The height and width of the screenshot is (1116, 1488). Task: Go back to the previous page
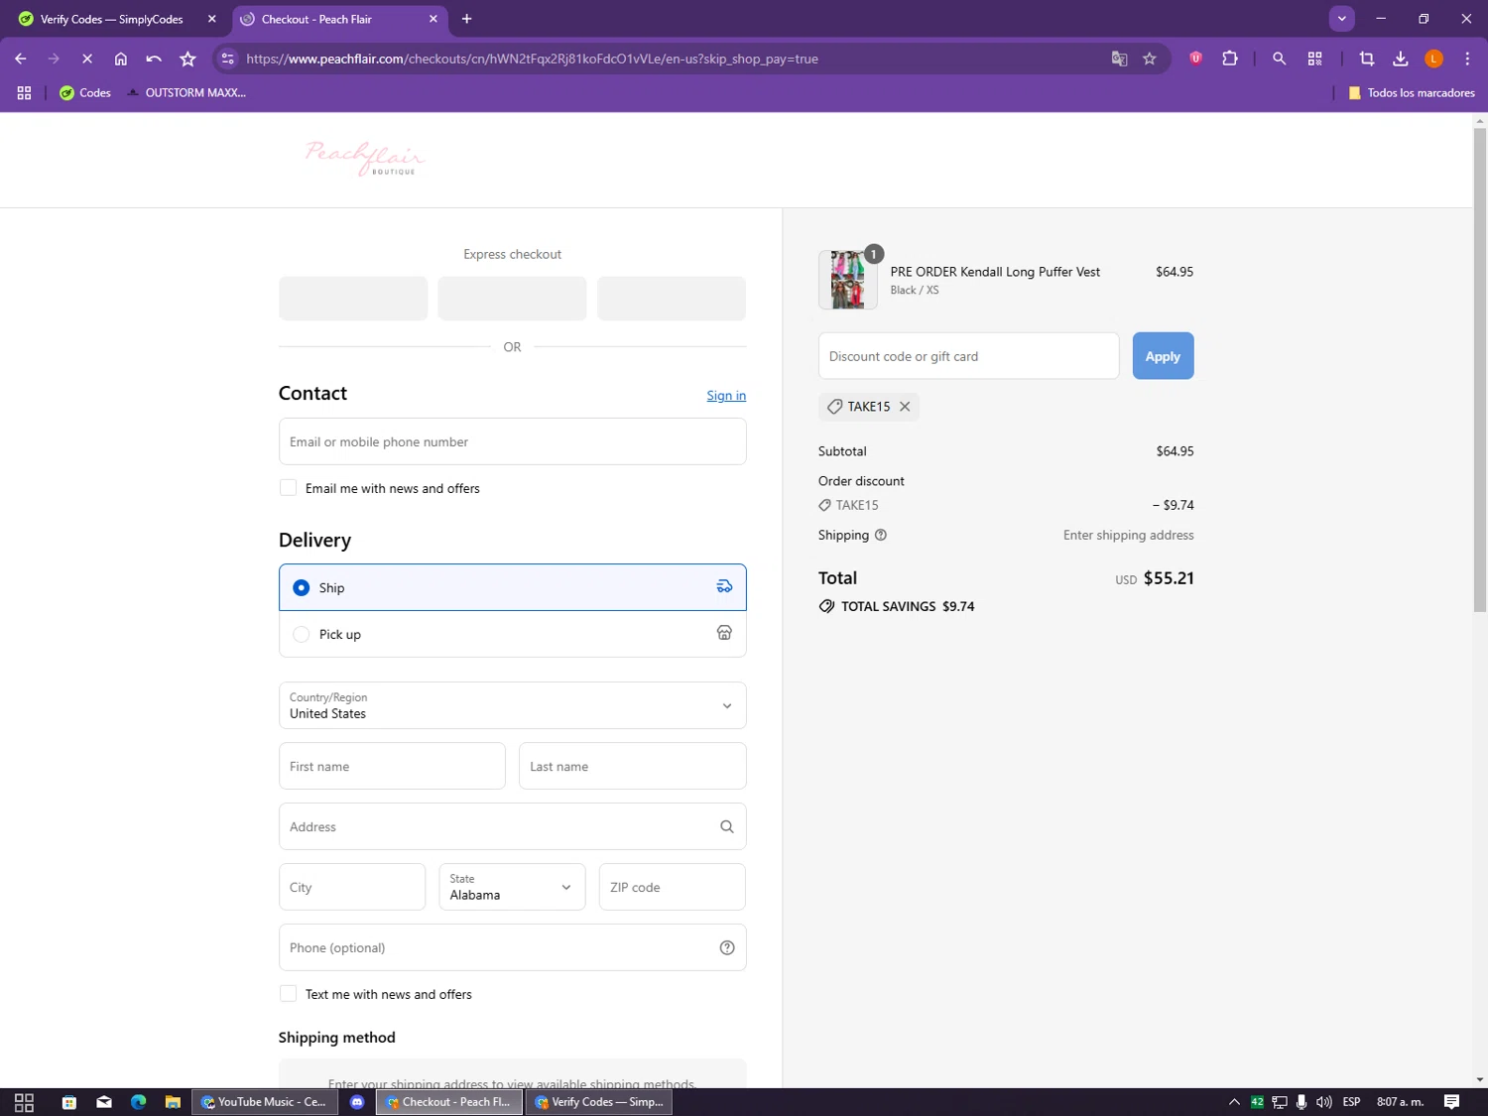[21, 59]
